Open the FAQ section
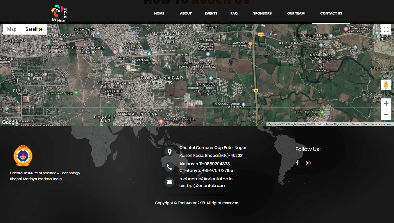The width and height of the screenshot is (394, 223). click(234, 13)
